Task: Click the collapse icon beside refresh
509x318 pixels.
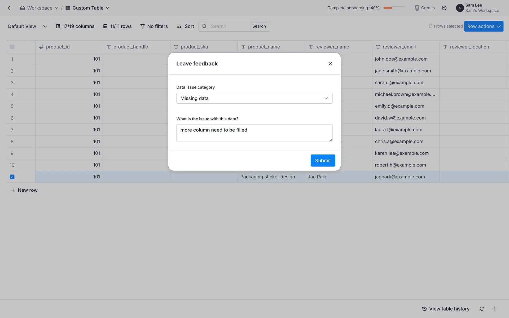Action: (494, 309)
